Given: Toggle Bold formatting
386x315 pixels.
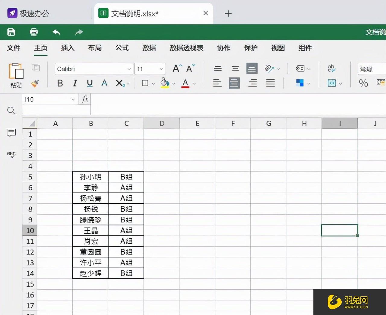Looking at the screenshot, I should pyautogui.click(x=60, y=83).
